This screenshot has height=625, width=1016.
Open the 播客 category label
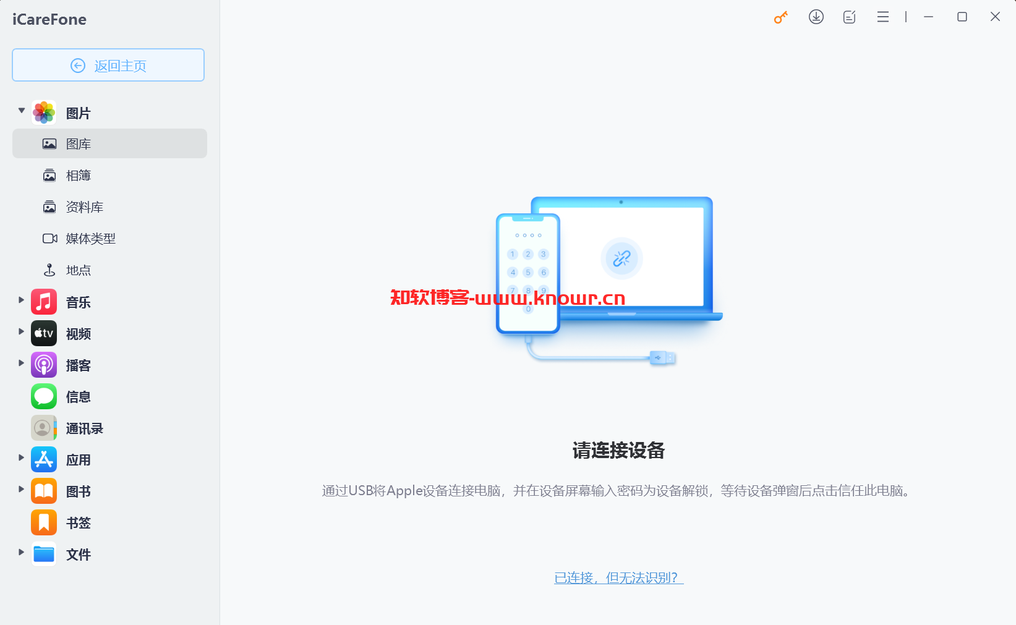click(79, 365)
